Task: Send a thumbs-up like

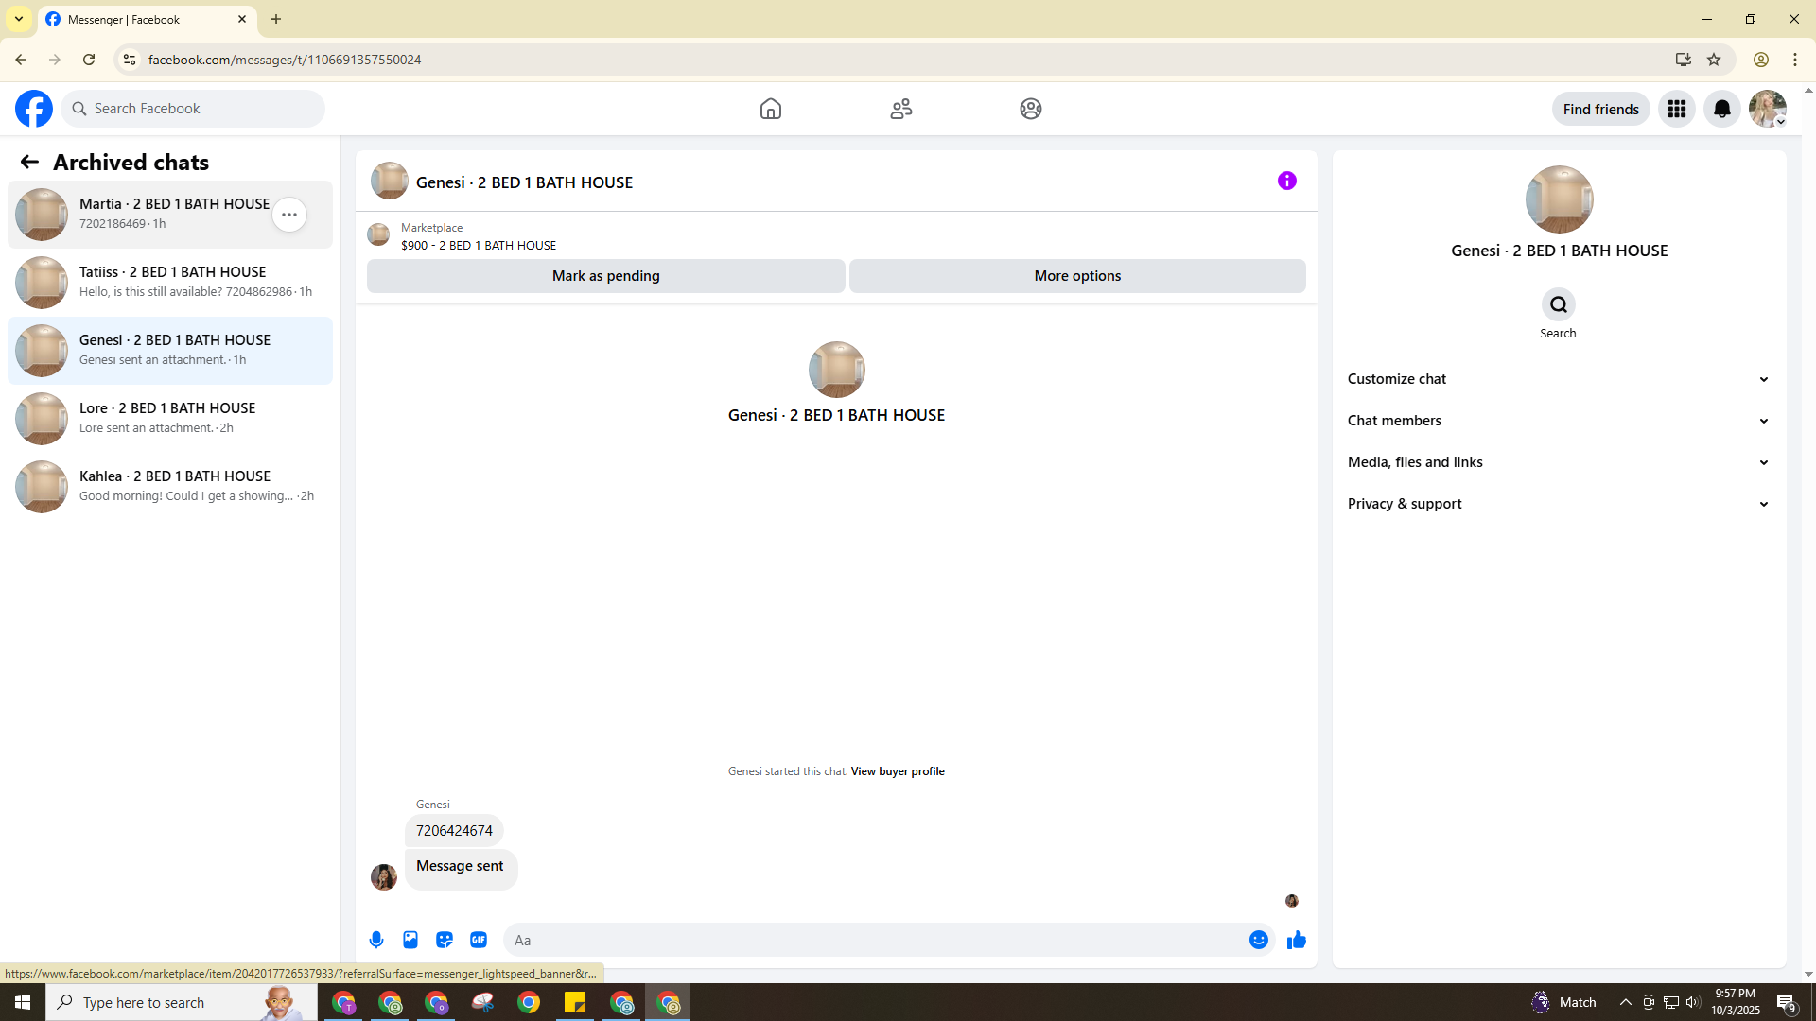Action: (x=1297, y=940)
